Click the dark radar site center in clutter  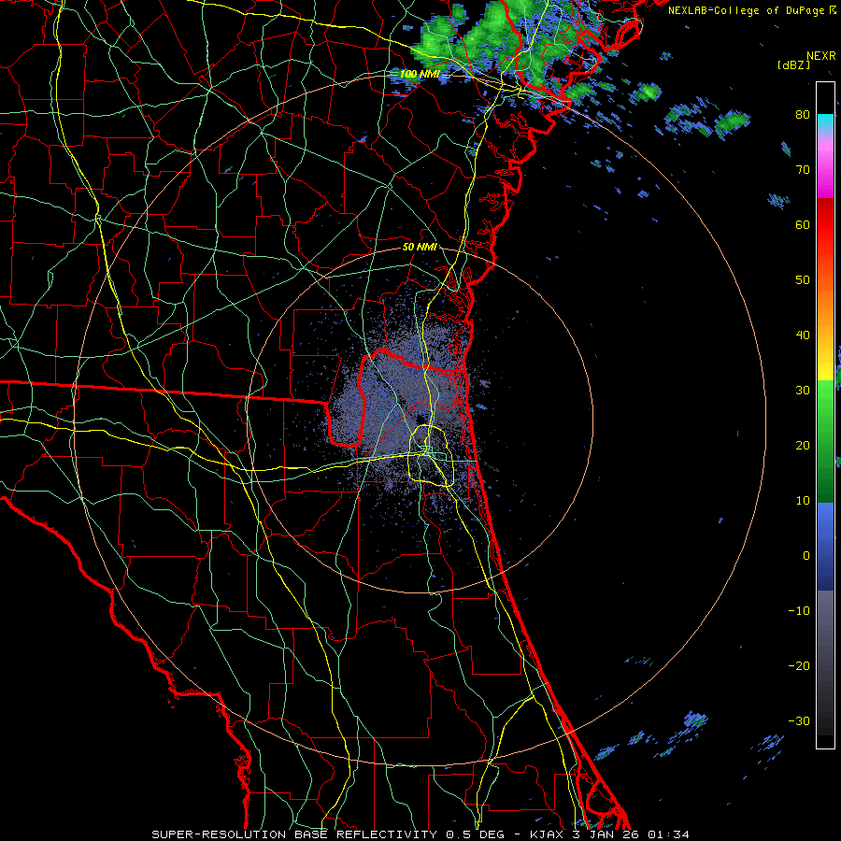(420, 419)
